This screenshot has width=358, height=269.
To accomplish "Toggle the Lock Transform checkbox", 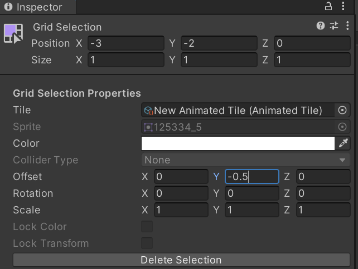I will tap(147, 243).
